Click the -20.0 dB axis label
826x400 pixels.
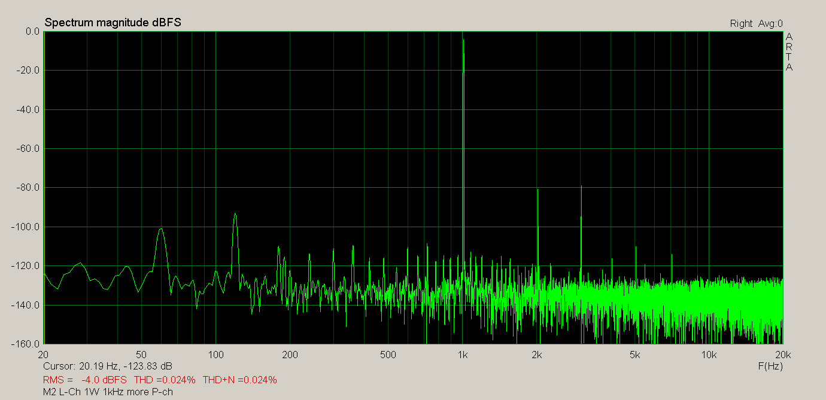point(29,71)
